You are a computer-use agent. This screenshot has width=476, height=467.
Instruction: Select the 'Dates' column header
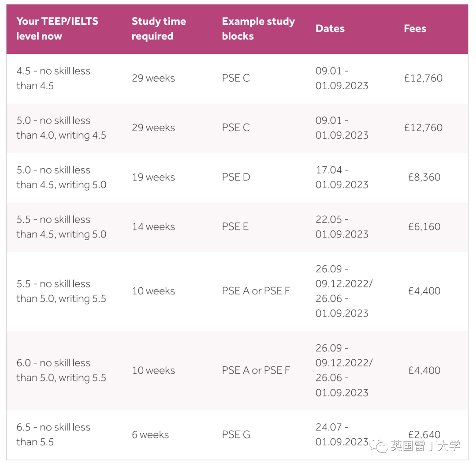330,29
